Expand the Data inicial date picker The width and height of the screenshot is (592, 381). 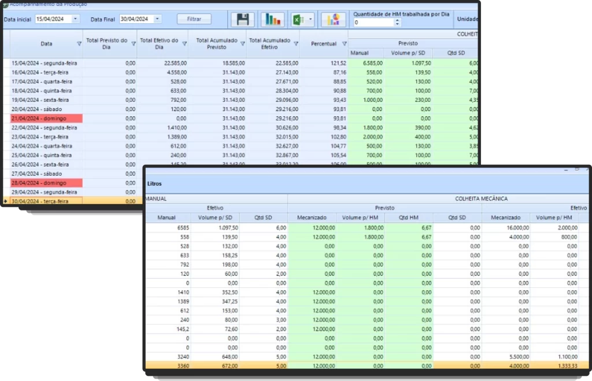click(75, 19)
